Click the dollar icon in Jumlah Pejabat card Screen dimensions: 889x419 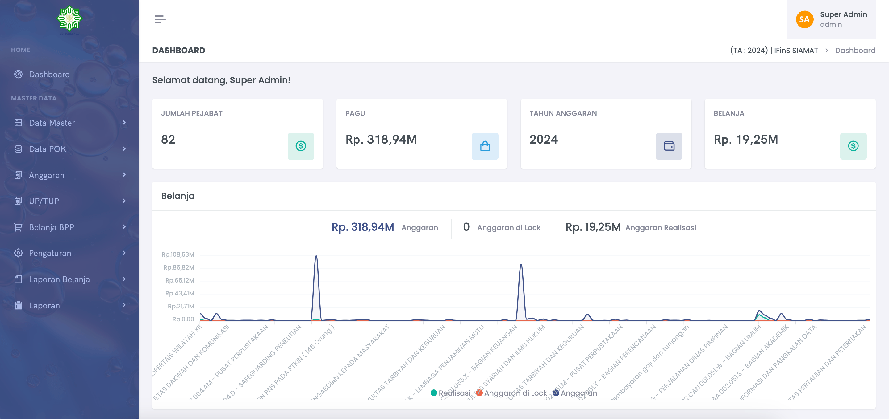coord(301,146)
